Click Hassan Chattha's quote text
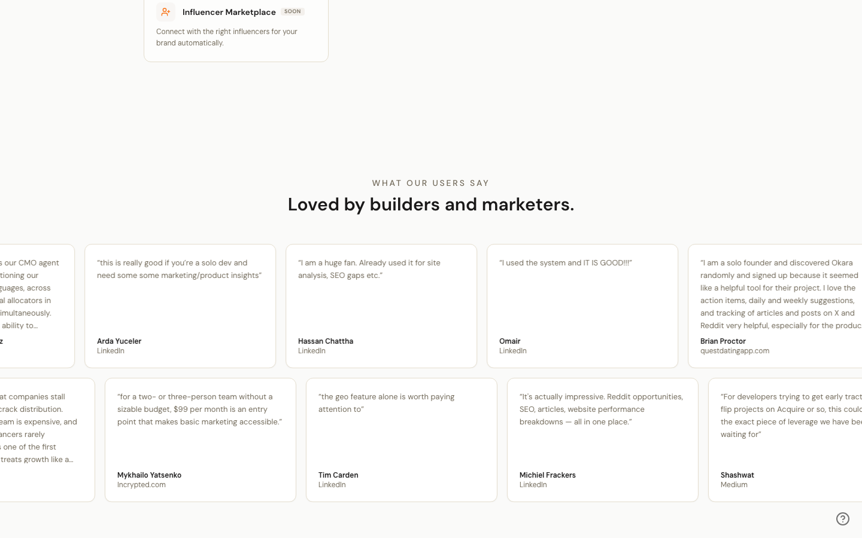 pyautogui.click(x=369, y=269)
